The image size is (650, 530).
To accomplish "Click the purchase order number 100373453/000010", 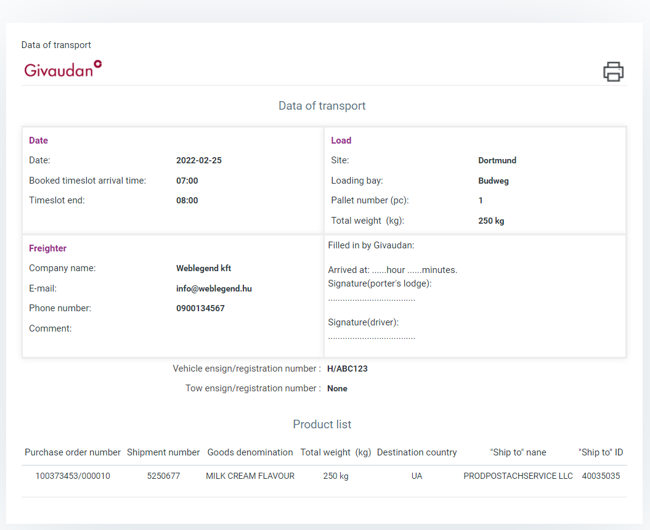I will coord(73,476).
